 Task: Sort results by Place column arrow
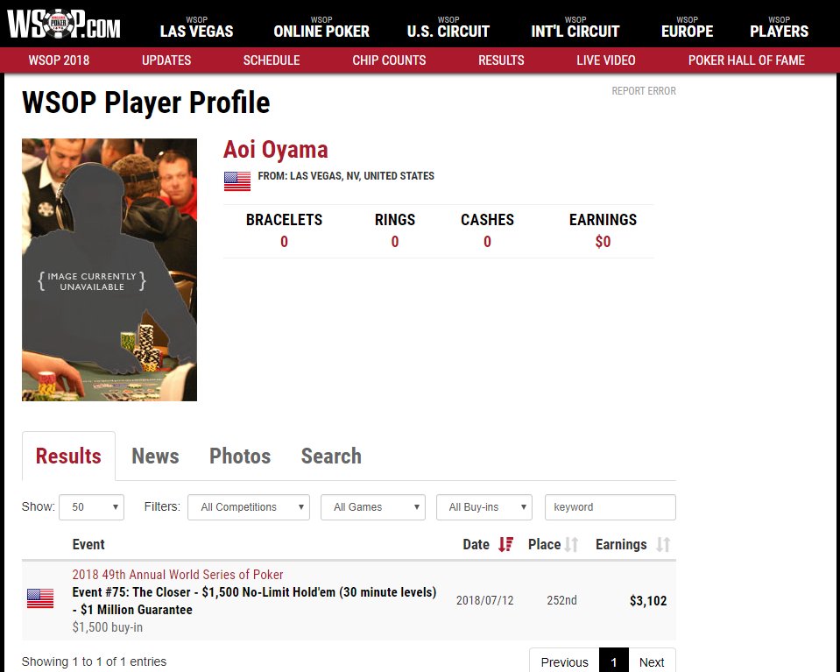(572, 544)
